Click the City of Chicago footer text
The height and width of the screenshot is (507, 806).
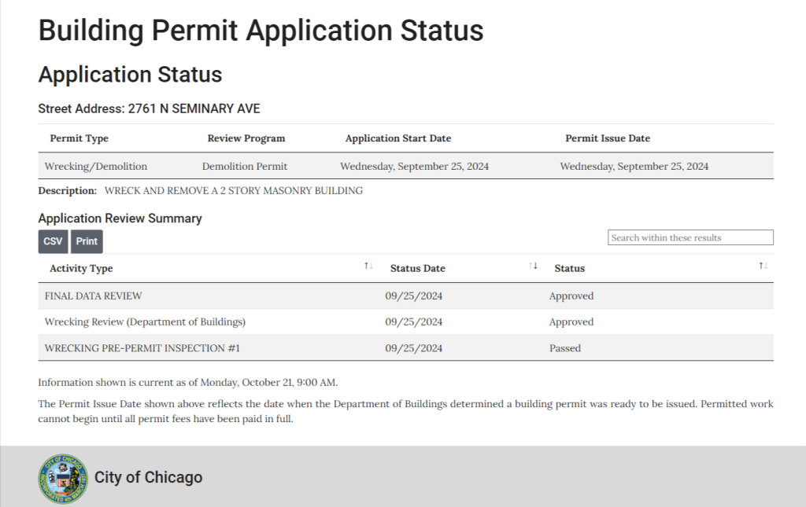(x=148, y=477)
